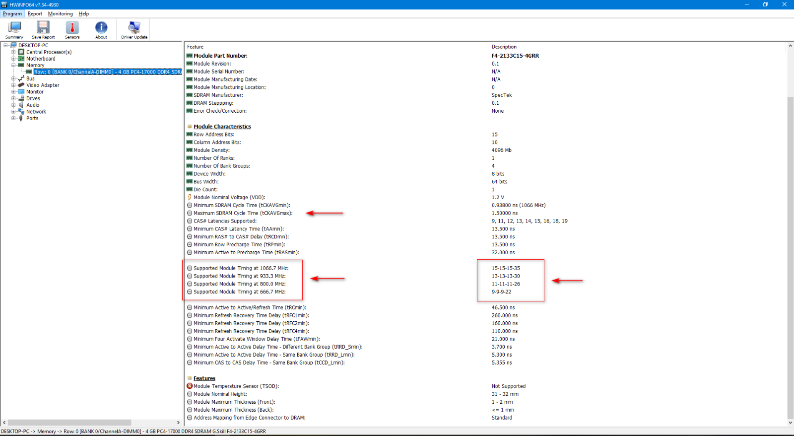Image resolution: width=794 pixels, height=436 pixels.
Task: Expand the Bus node
Action: [13, 78]
